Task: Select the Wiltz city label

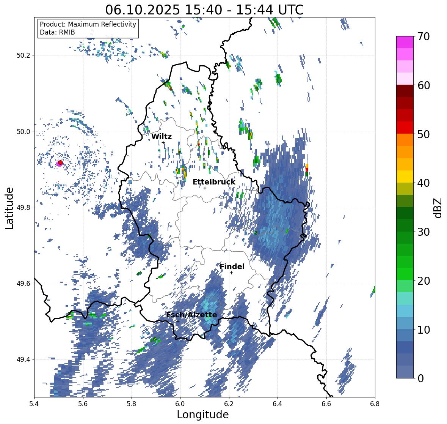Action: (162, 136)
